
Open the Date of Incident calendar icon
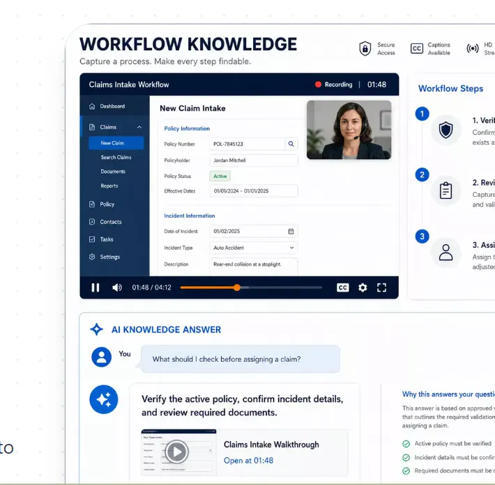pyautogui.click(x=291, y=231)
